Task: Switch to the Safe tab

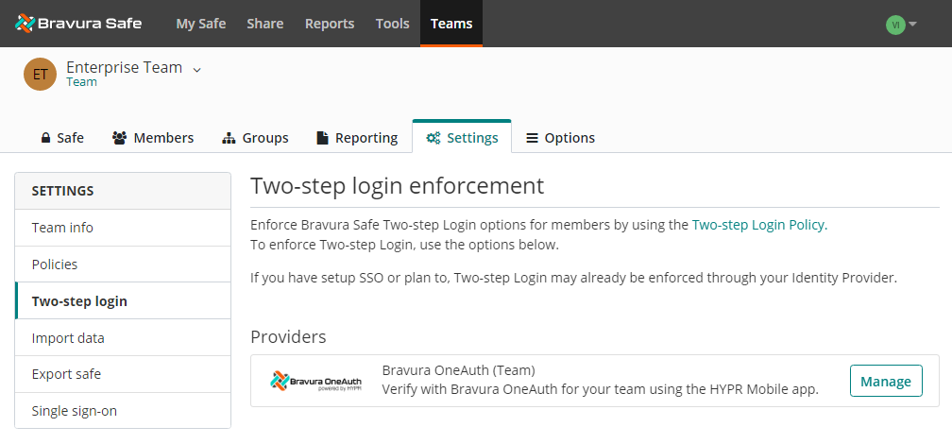Action: click(62, 138)
